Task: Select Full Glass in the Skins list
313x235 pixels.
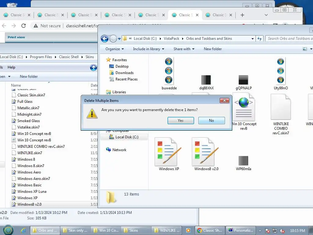Action: pyautogui.click(x=25, y=102)
